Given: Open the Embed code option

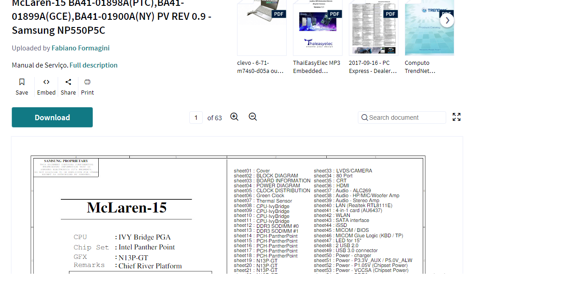Looking at the screenshot, I should [x=46, y=87].
